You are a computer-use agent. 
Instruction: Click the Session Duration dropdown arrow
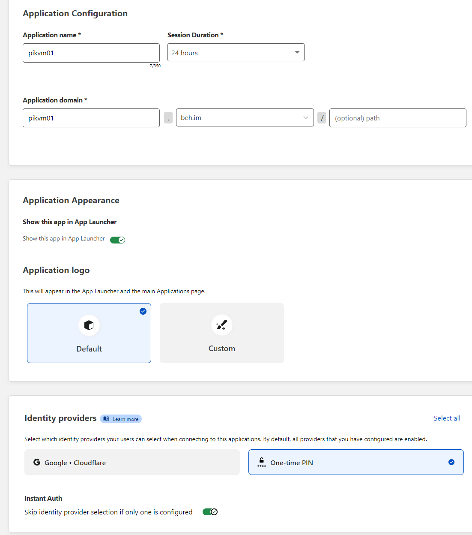pos(297,52)
